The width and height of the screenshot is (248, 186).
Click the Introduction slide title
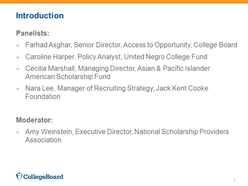click(x=40, y=16)
